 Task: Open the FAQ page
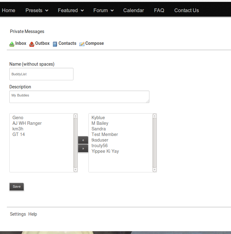159,10
